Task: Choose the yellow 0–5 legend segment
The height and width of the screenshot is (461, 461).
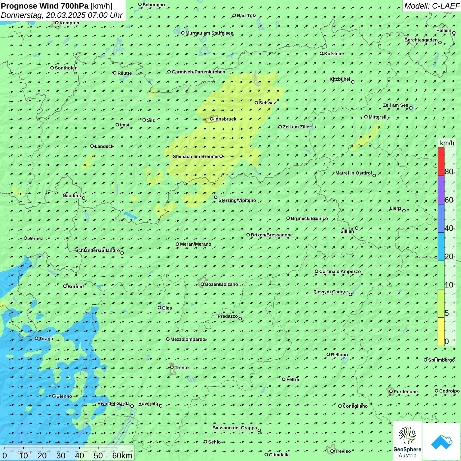Action: pos(441,332)
